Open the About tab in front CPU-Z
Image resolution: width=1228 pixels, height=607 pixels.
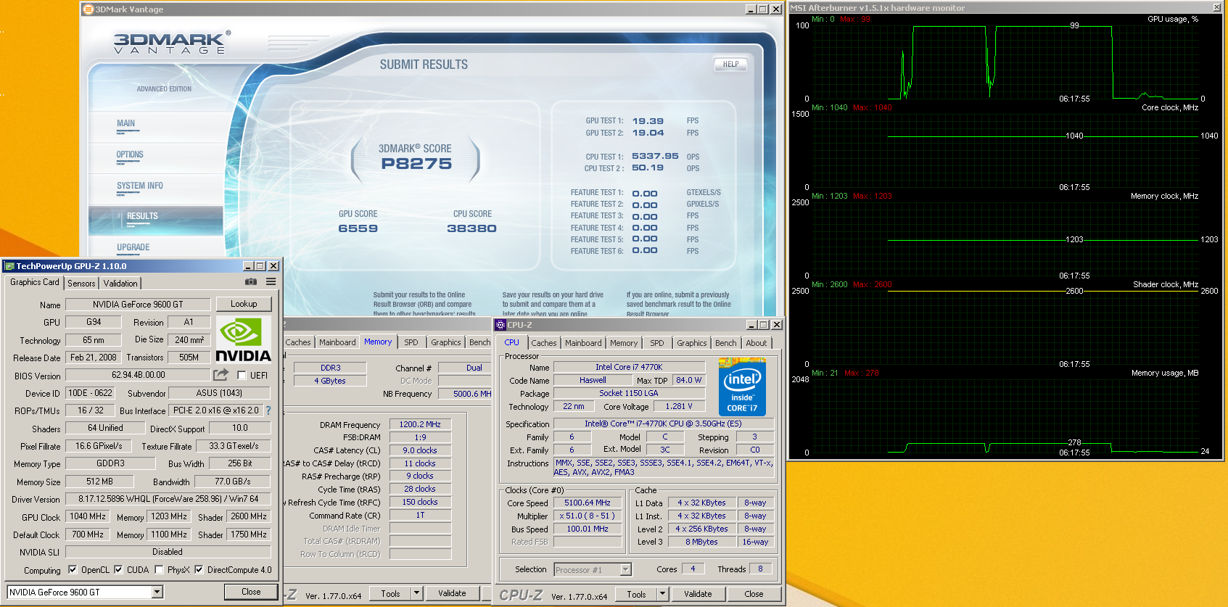757,343
